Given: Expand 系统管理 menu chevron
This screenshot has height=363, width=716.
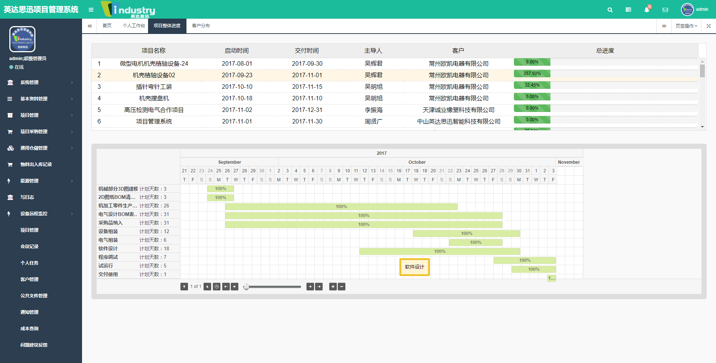Looking at the screenshot, I should tap(72, 82).
